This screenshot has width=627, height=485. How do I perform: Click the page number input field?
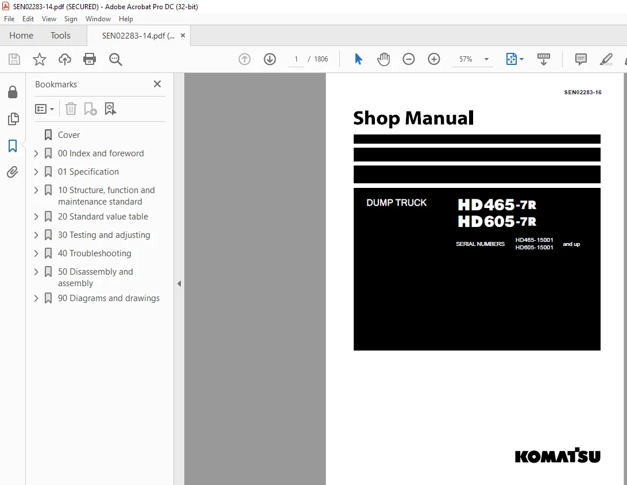tap(296, 59)
